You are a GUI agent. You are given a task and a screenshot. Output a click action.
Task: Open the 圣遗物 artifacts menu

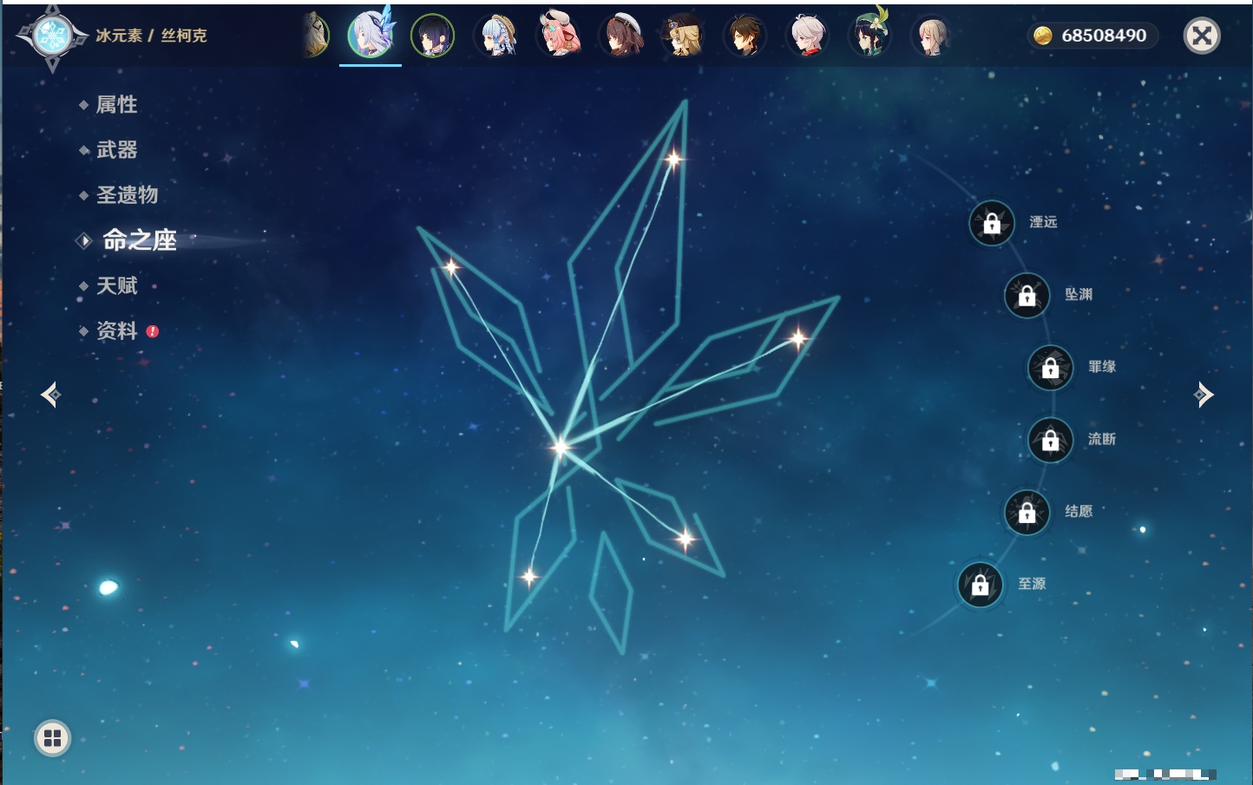coord(127,195)
